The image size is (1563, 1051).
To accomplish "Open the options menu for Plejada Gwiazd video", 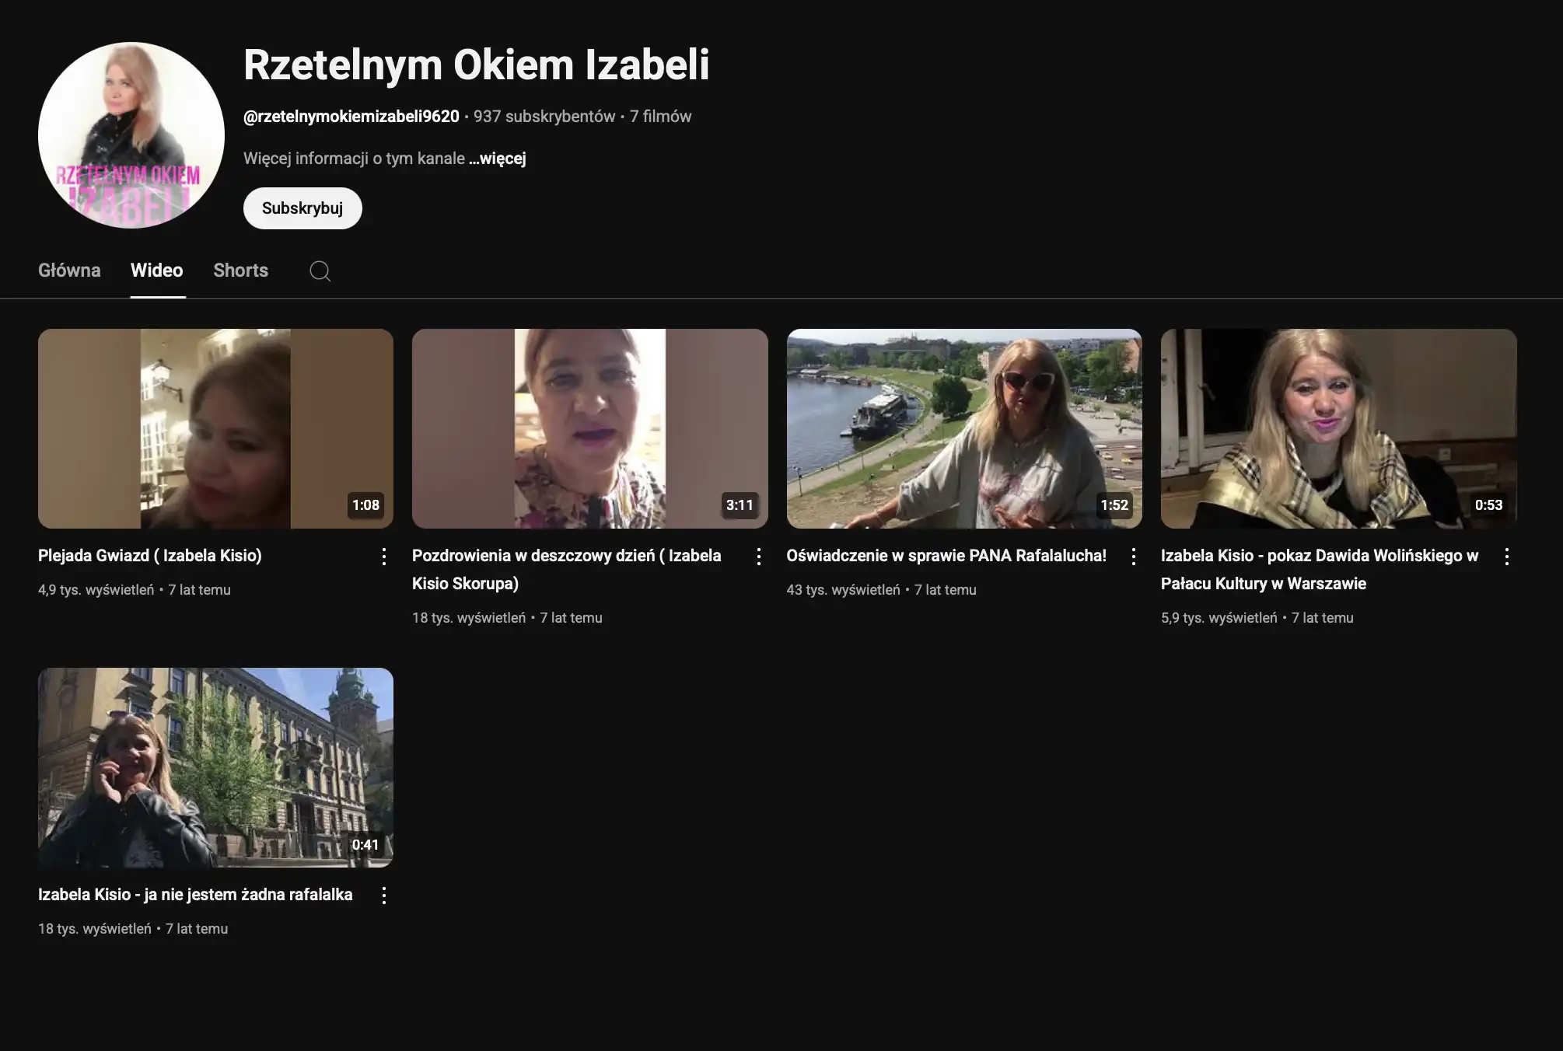I will 384,555.
